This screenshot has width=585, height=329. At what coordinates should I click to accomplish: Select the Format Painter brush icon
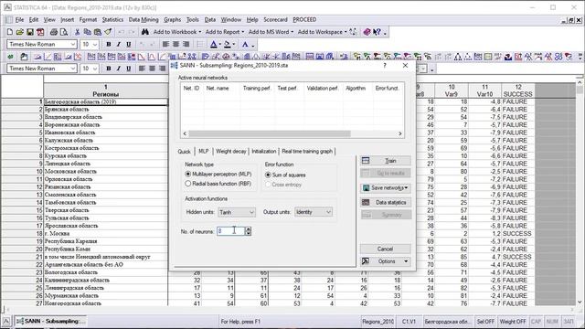(x=108, y=32)
